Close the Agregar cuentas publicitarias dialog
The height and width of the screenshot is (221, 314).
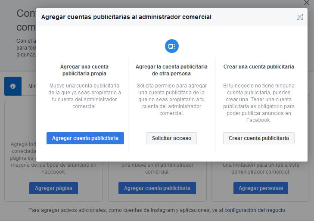(300, 17)
